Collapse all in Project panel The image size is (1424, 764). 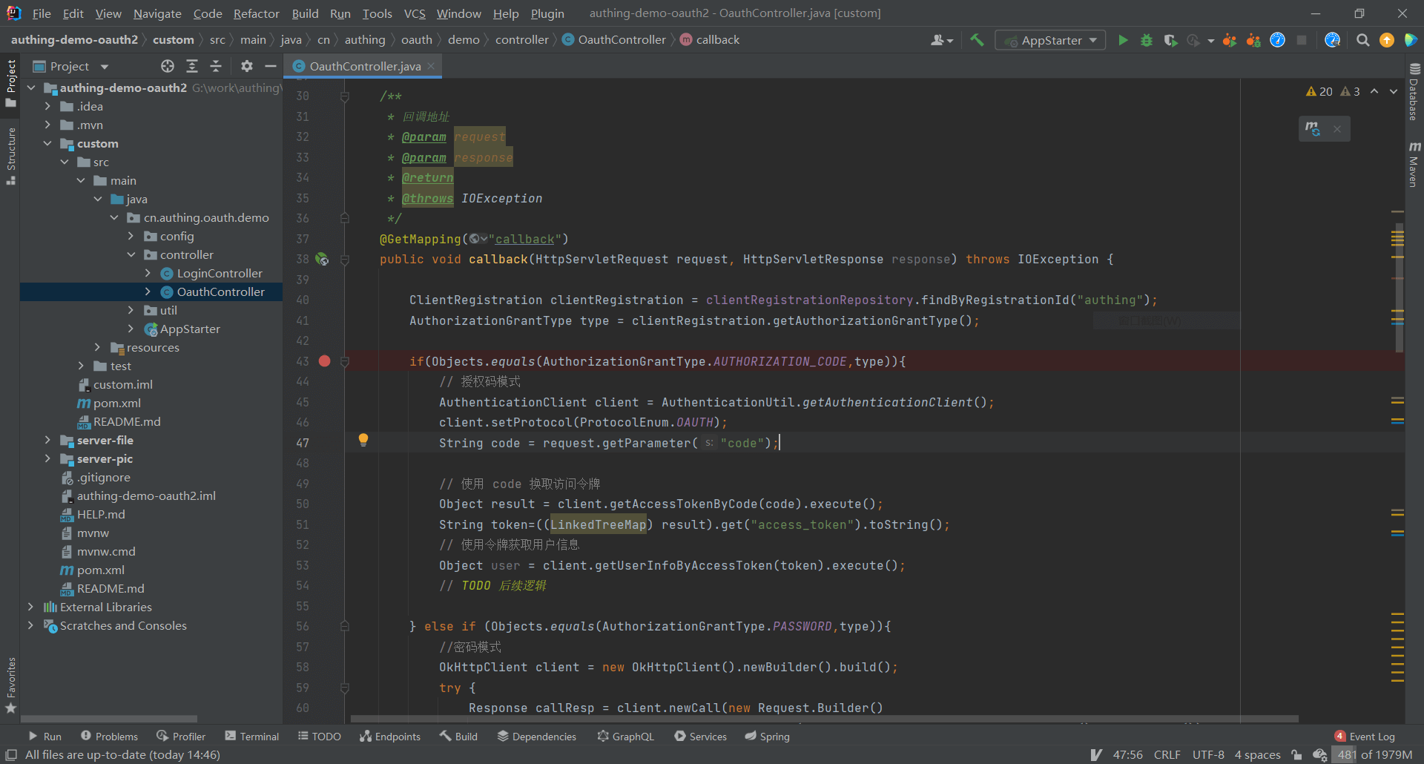[216, 67]
